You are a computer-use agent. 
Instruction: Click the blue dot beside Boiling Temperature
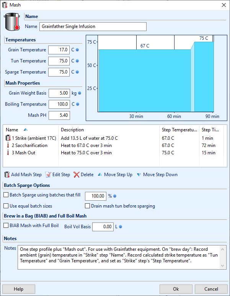(78, 104)
